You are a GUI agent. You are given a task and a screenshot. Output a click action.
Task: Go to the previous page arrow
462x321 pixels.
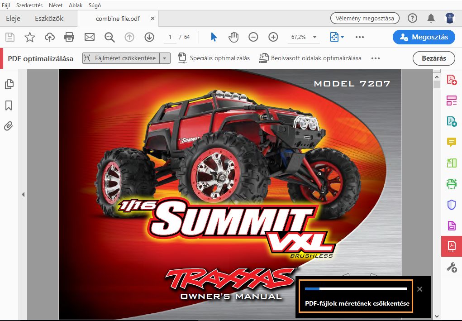[x=129, y=37]
